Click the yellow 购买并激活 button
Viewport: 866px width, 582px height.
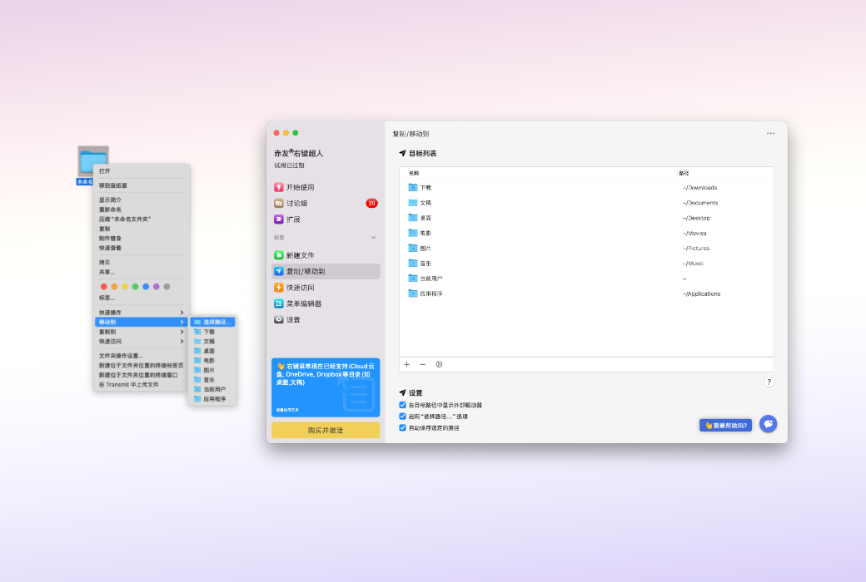(x=326, y=431)
